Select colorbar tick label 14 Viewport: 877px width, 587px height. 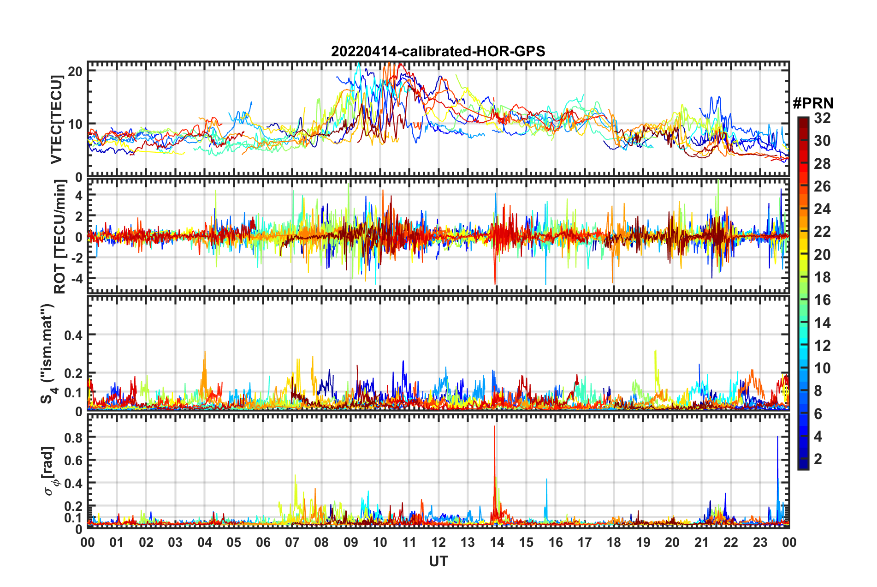click(822, 323)
